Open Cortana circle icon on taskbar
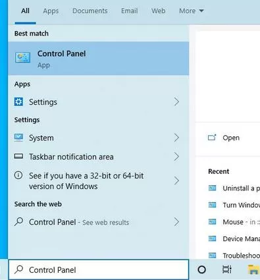The height and width of the screenshot is (280, 260). 201,269
